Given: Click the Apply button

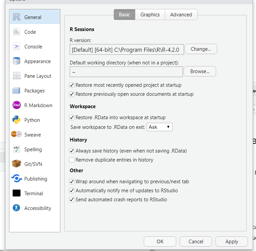Looking at the screenshot, I should tap(232, 242).
